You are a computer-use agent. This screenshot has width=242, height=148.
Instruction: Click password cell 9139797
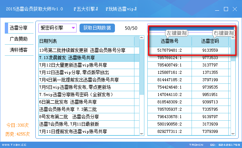tap(210, 117)
